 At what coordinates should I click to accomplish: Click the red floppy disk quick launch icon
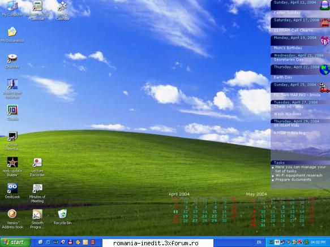tap(70, 242)
